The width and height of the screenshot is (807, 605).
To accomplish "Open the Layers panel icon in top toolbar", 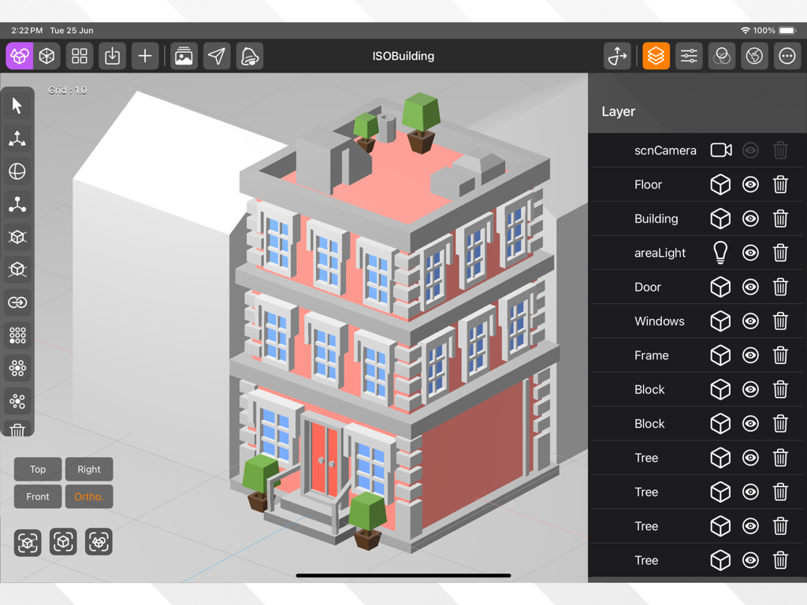I will [x=656, y=56].
